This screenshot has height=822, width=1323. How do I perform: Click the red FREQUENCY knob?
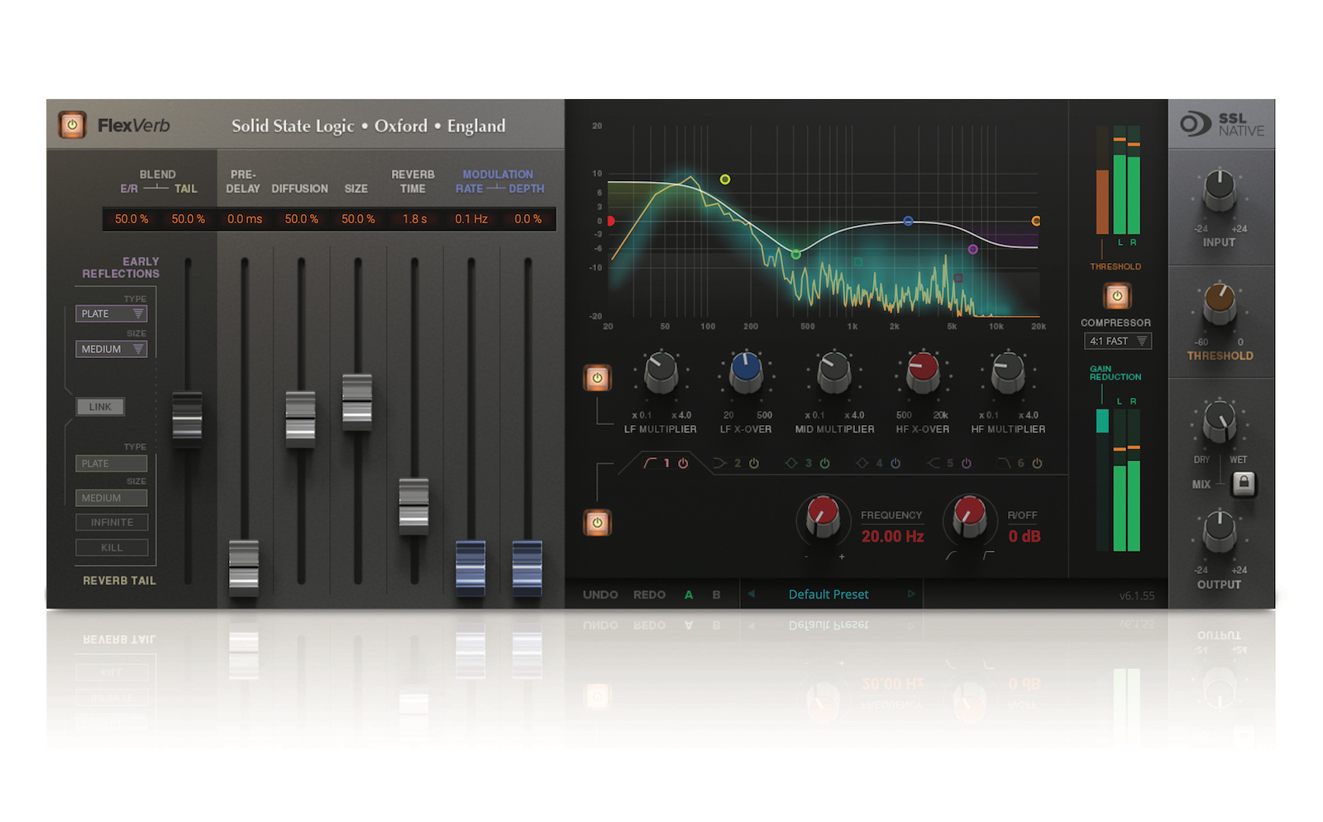(x=823, y=519)
